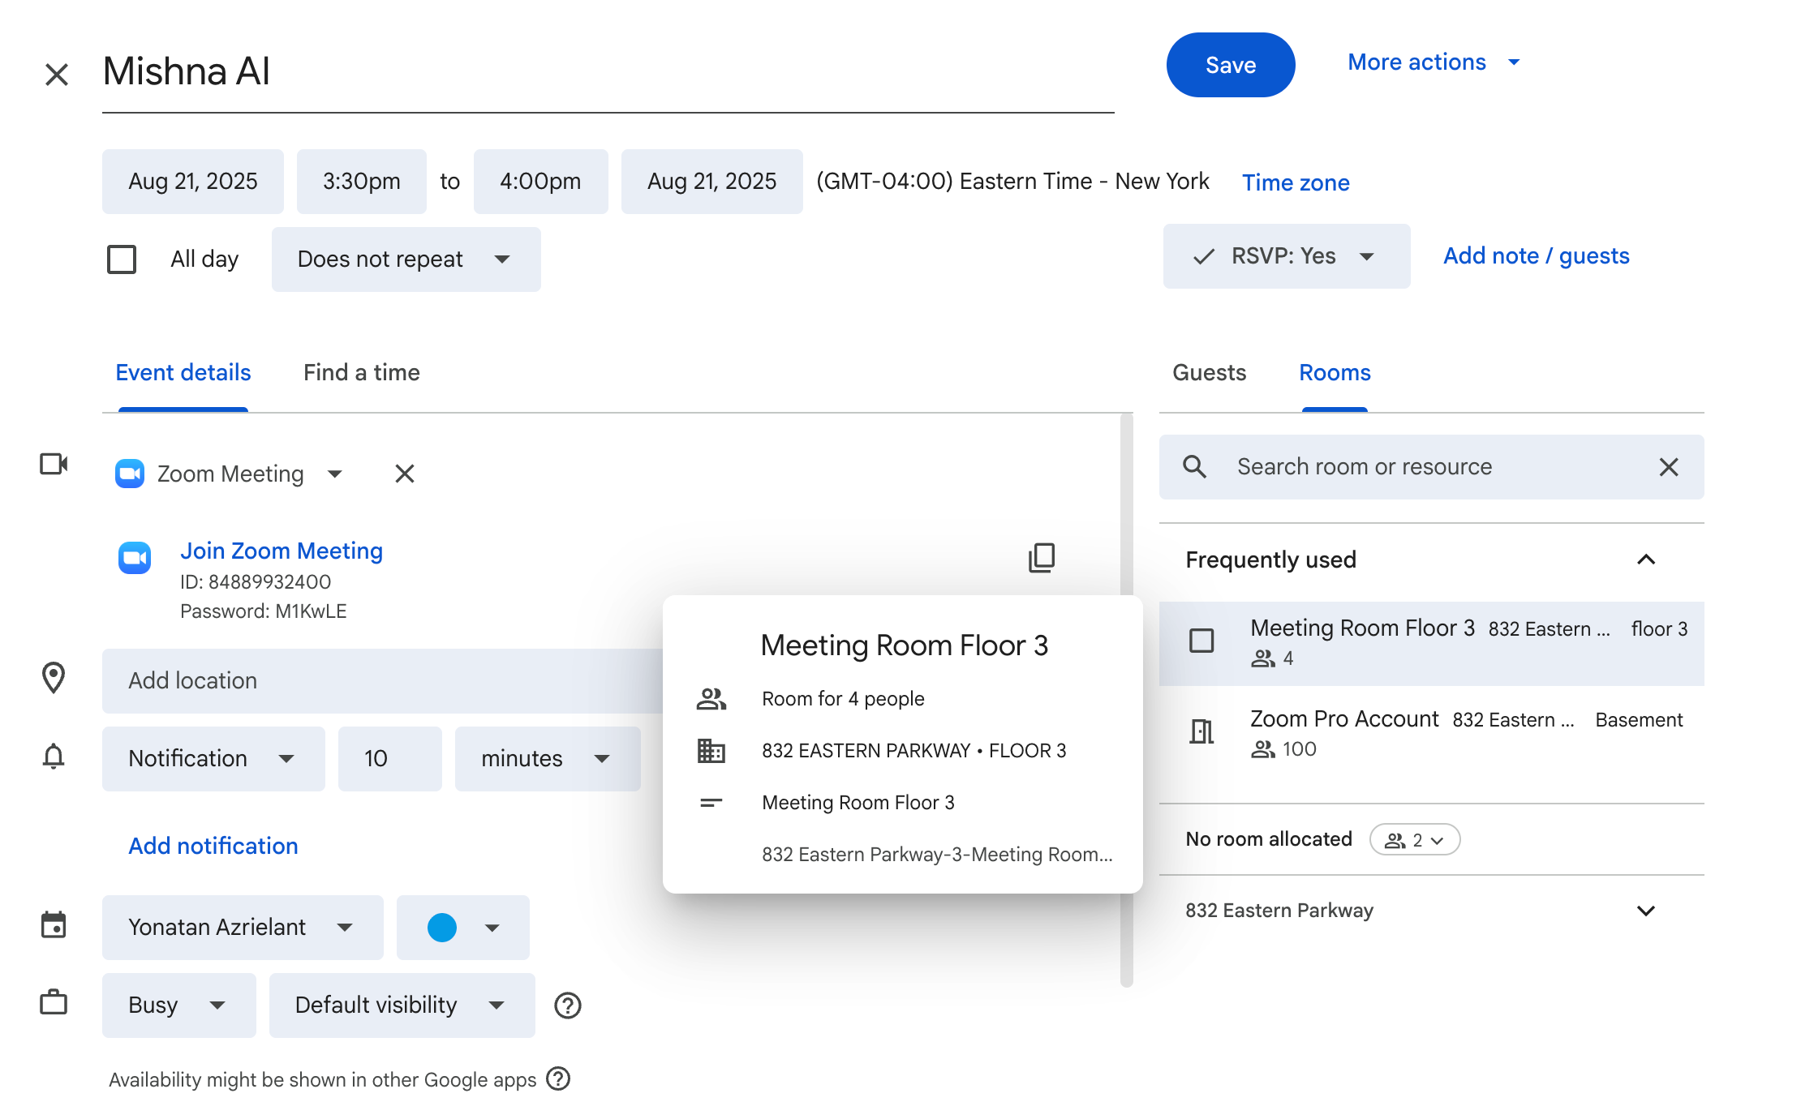Viewport: 1814px width, 1119px height.
Task: Open the minutes unit dropdown
Action: (548, 759)
